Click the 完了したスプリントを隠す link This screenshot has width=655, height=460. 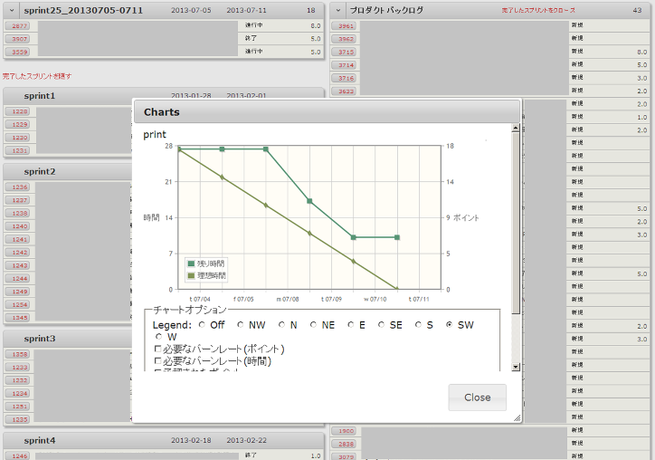tap(37, 76)
